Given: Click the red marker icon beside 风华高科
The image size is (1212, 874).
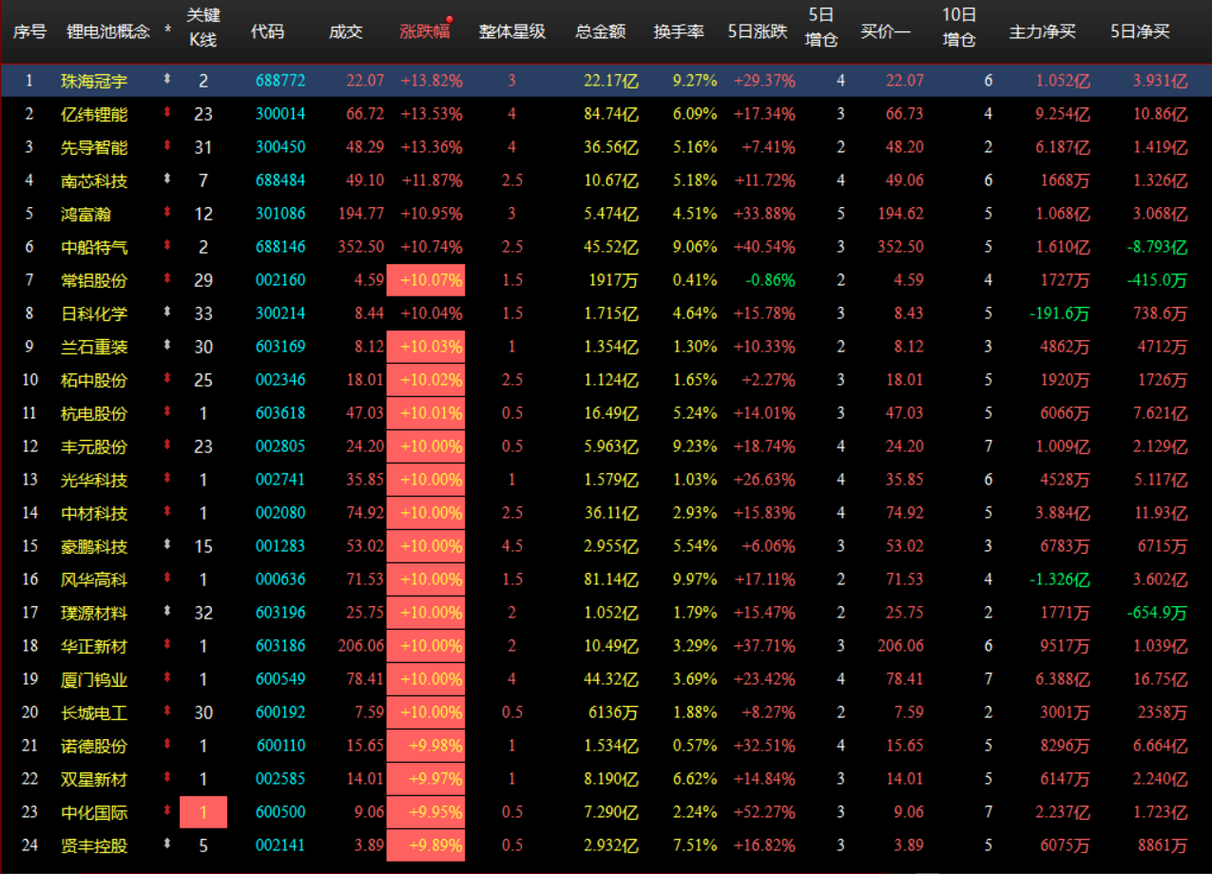Looking at the screenshot, I should coord(168,579).
